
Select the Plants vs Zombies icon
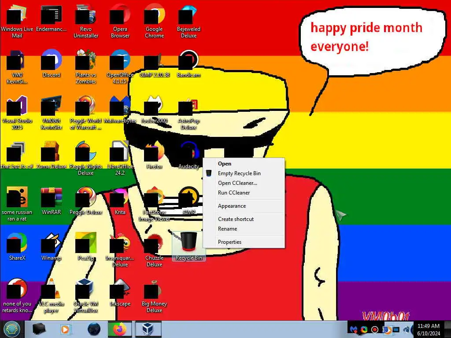86,67
